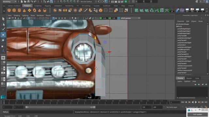Open the viewport Renderer menu
209x117 pixels.
tap(40, 15)
